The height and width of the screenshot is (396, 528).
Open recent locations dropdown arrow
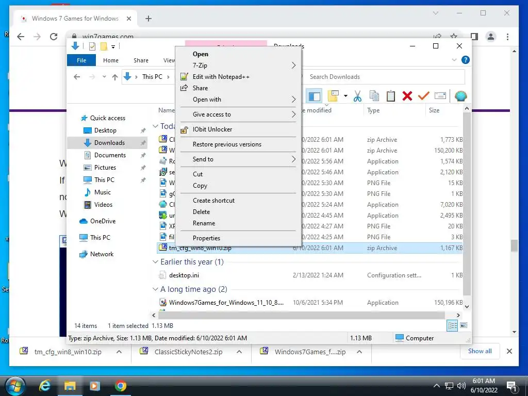click(x=104, y=77)
